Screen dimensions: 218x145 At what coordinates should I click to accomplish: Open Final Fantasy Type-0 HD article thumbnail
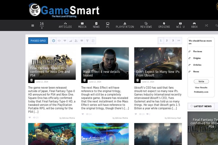pyautogui.click(x=52, y=63)
